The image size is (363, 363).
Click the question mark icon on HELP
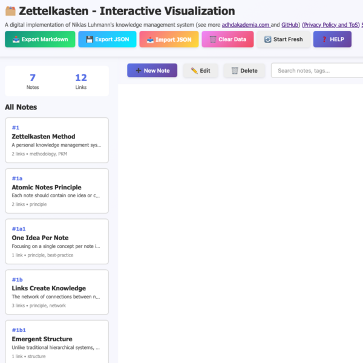click(x=324, y=39)
